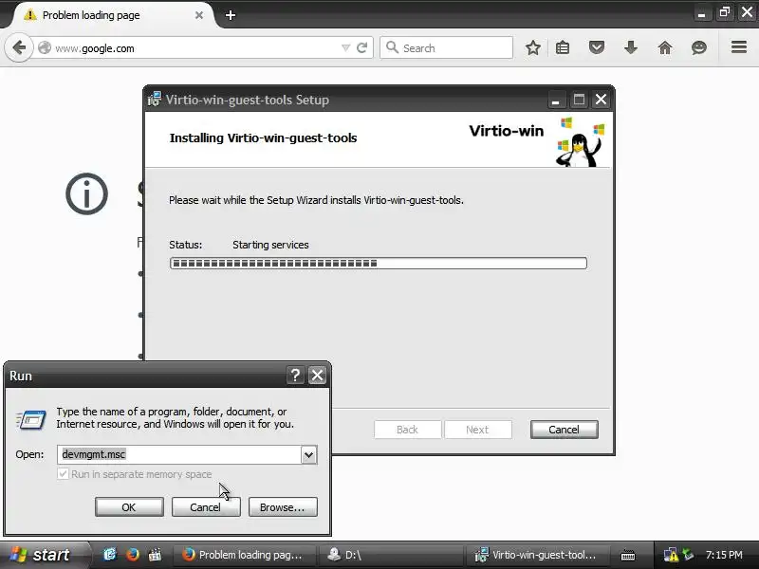Screen dimensions: 759x569
Task: Open Firefox downloads arrow
Action: coord(631,48)
